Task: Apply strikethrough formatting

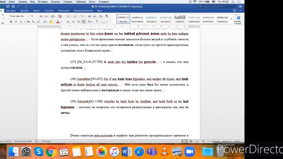Action: pyautogui.click(x=28, y=22)
